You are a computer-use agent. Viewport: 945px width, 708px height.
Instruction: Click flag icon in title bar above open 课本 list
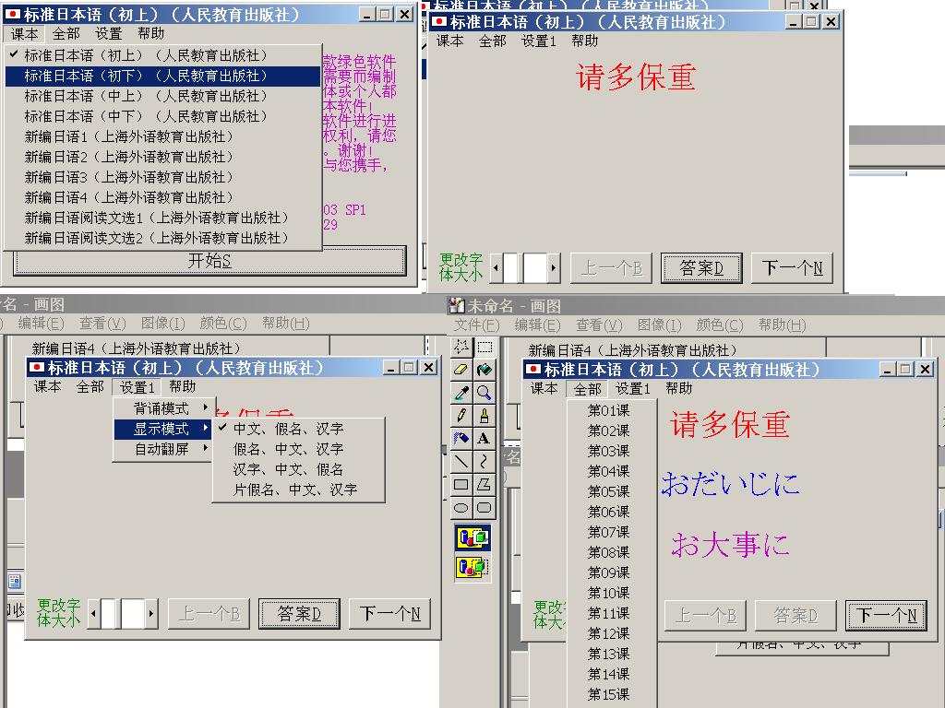(x=12, y=14)
